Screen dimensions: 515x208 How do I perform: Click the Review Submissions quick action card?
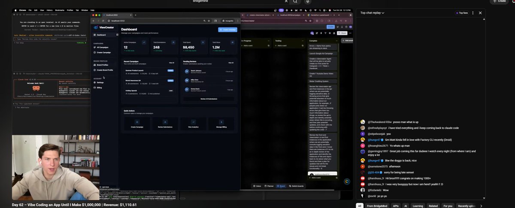(166, 124)
